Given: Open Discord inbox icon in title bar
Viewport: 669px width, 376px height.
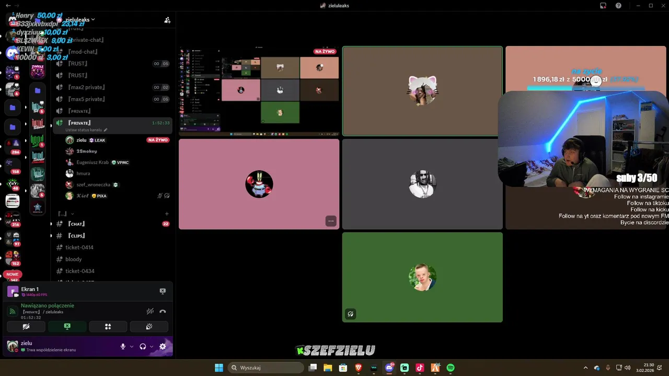Looking at the screenshot, I should click(x=603, y=5).
